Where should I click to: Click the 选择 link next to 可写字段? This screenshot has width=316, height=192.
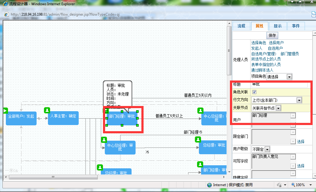coord(301,166)
